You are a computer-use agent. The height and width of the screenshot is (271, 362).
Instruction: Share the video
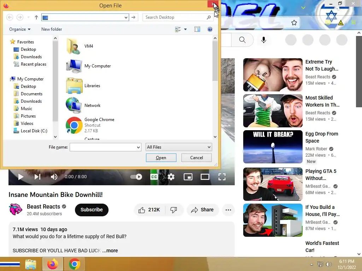click(x=203, y=210)
